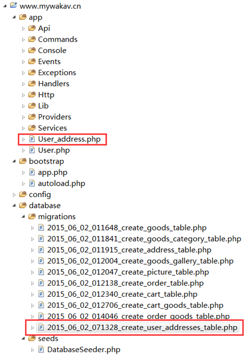This screenshot has height=355, width=250.
Task: Click the User.php file icon
Action: point(32,150)
